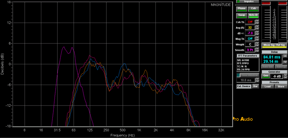Click the Bar button

[x=255, y=86]
